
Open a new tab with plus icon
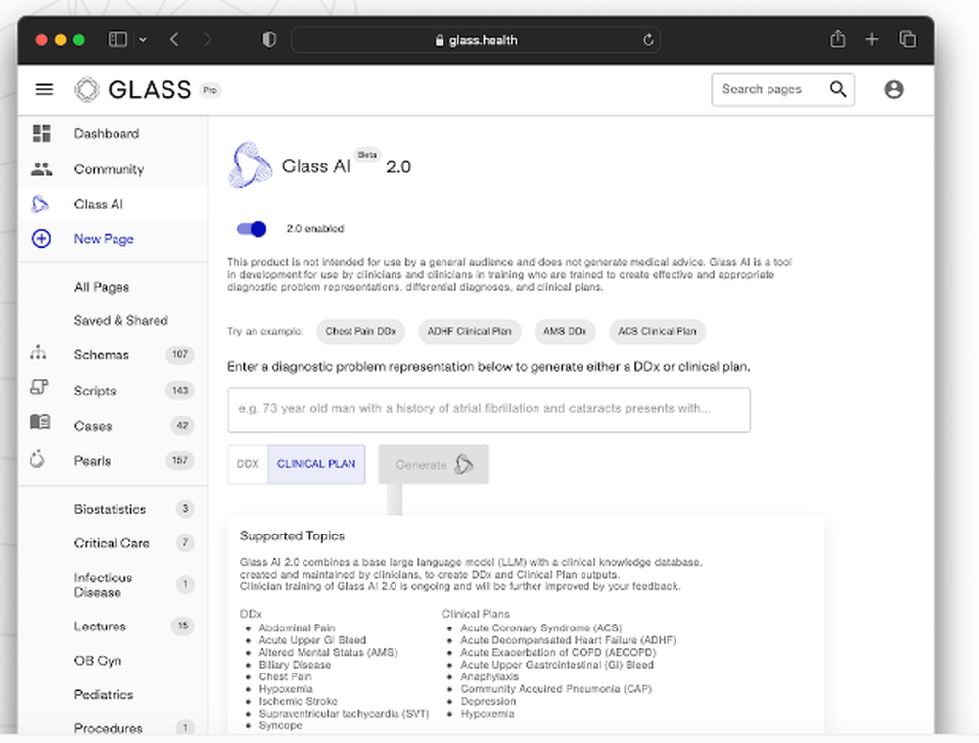[x=872, y=40]
